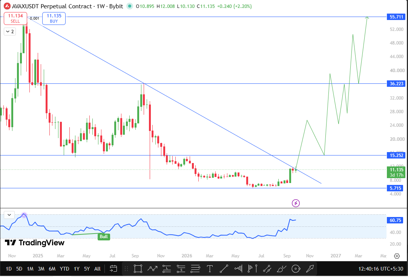Select the Short Position tool
The width and height of the screenshot is (408, 277).
[x=181, y=269]
